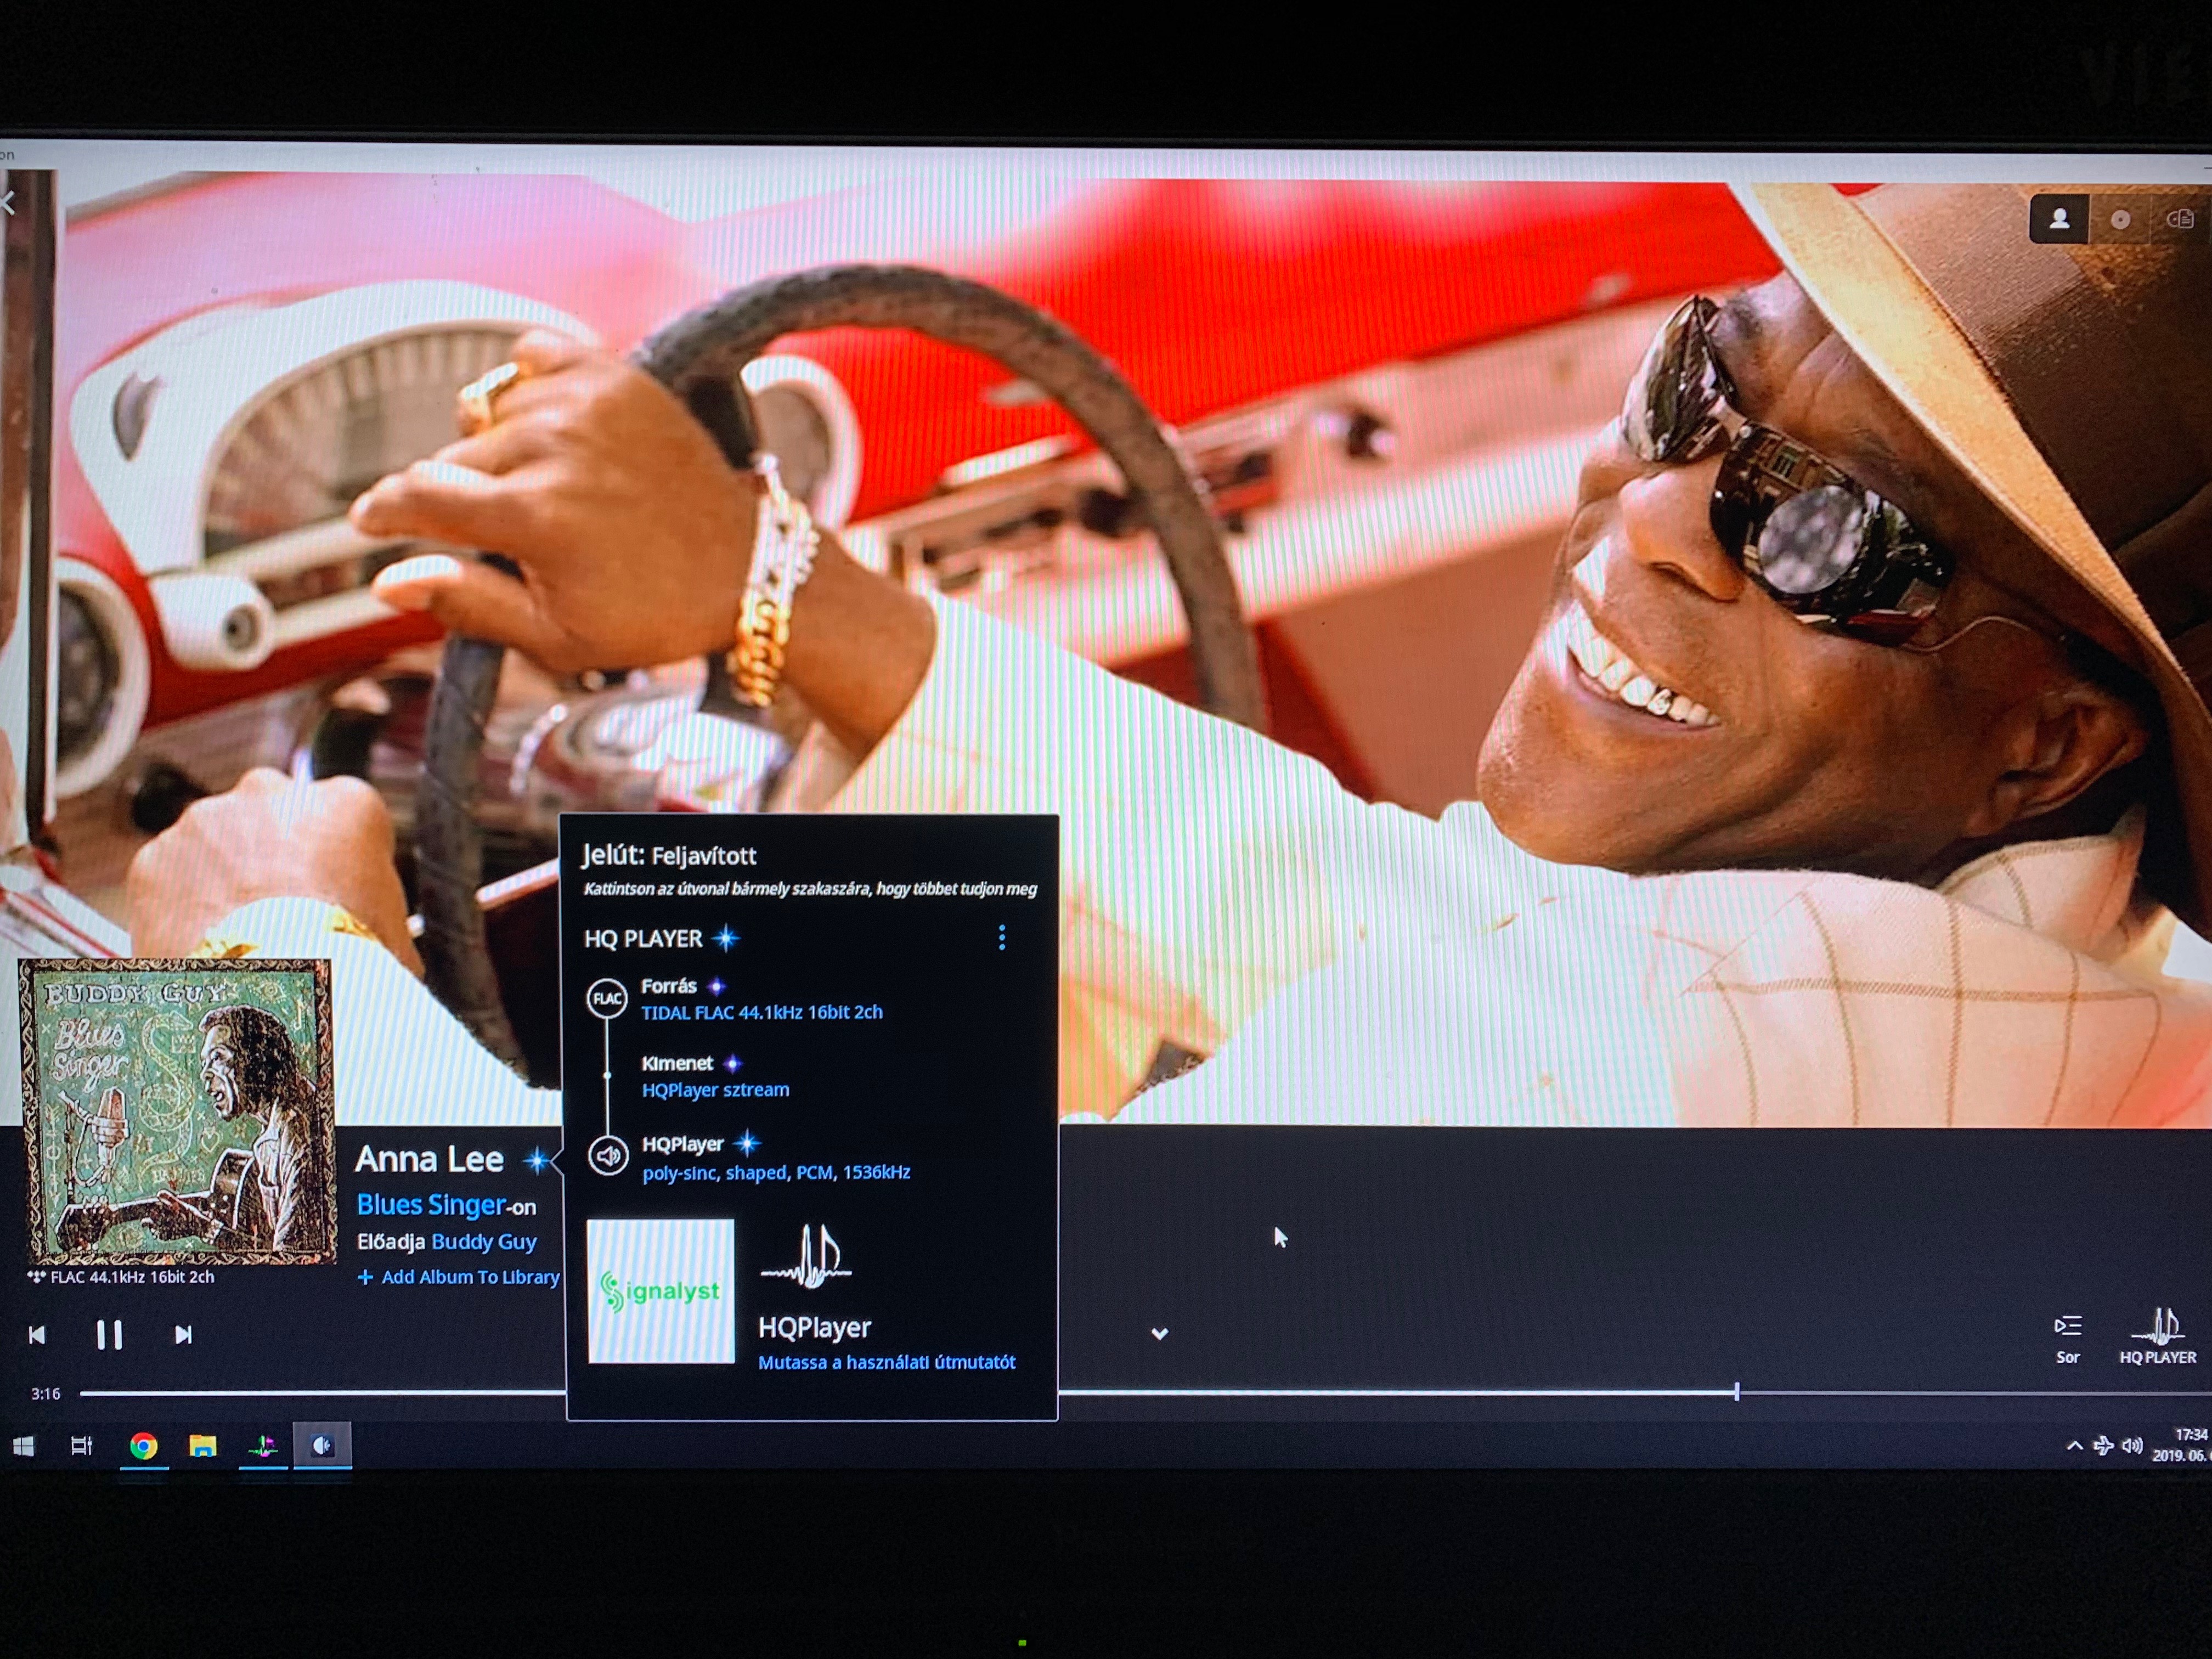Switch to artist photo view
The height and width of the screenshot is (1659, 2212).
click(x=2059, y=219)
